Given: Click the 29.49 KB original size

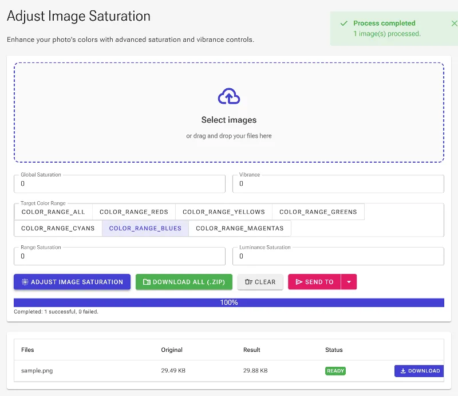Looking at the screenshot, I should pyautogui.click(x=173, y=371).
